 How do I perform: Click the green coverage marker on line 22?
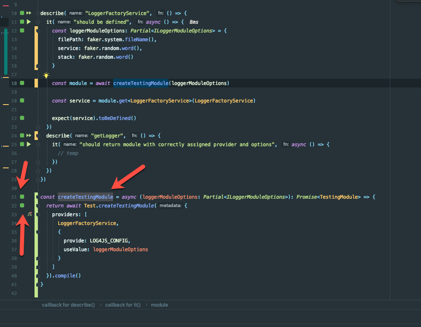click(x=22, y=118)
